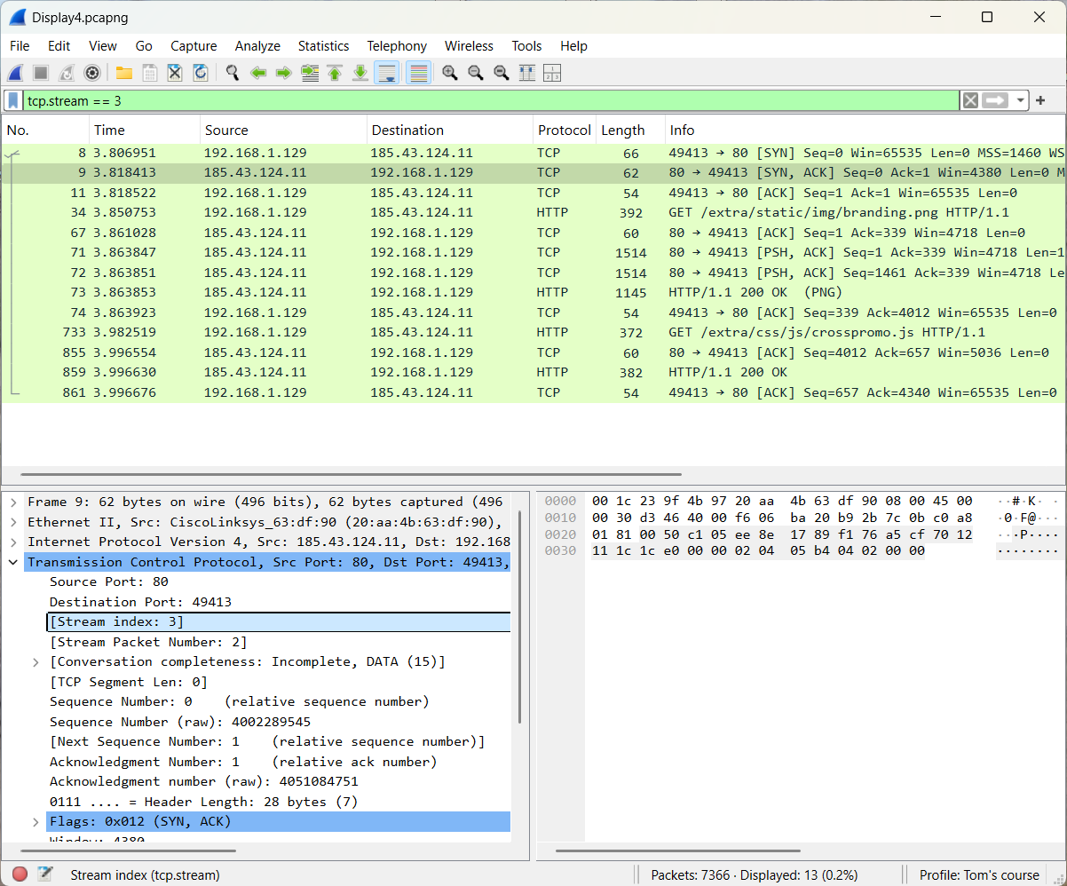Sort packets by Length column header
Viewport: 1067px width, 886px height.
[x=629, y=130]
